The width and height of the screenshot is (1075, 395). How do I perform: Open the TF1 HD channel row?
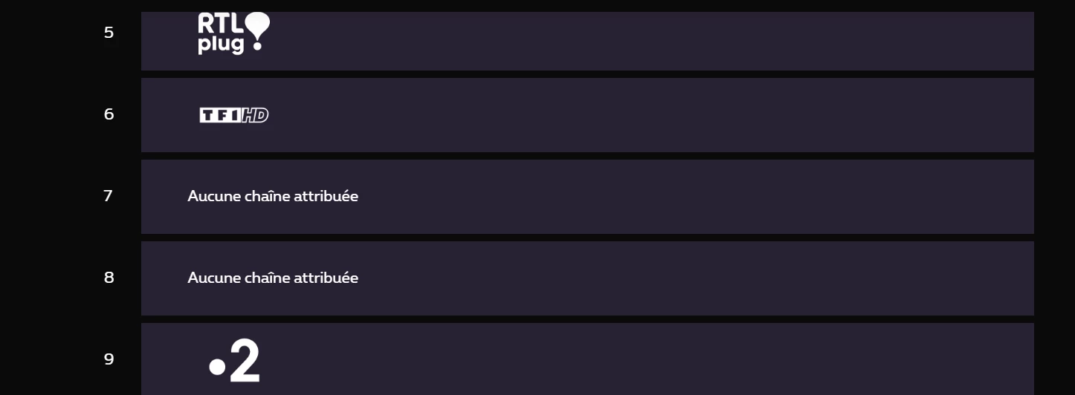587,115
